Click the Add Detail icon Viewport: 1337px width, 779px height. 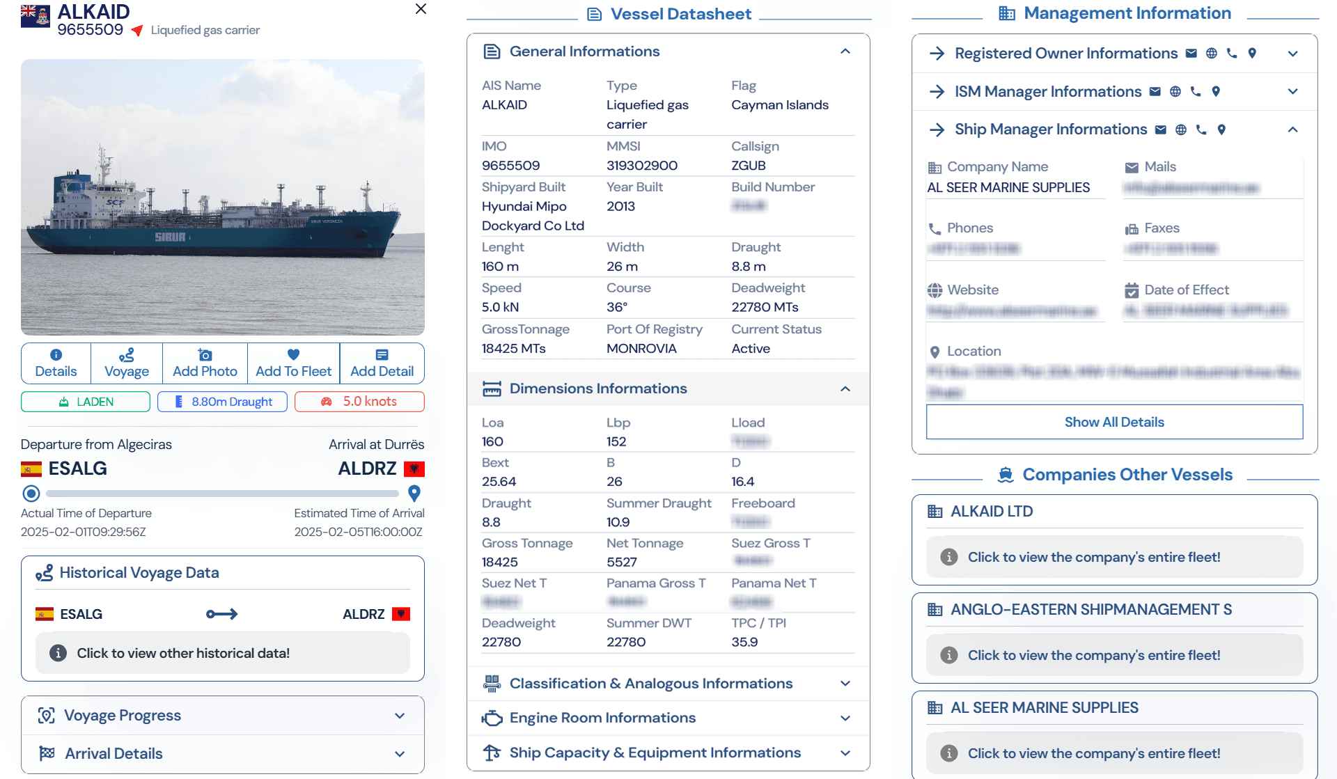[x=382, y=354]
